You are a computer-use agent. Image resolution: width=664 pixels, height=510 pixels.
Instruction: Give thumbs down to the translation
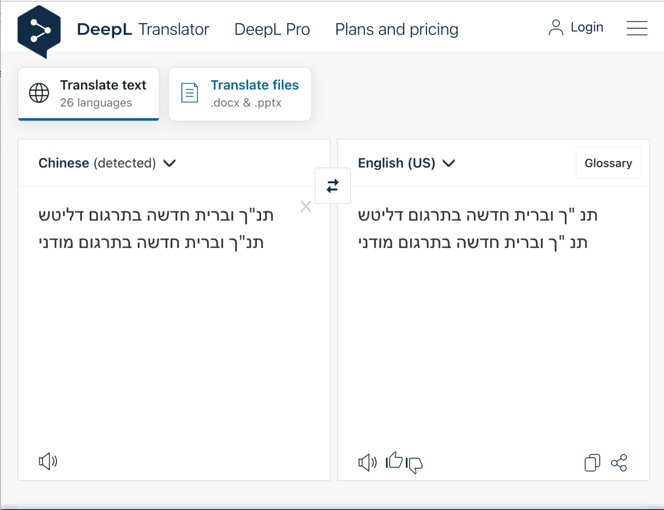pos(414,465)
